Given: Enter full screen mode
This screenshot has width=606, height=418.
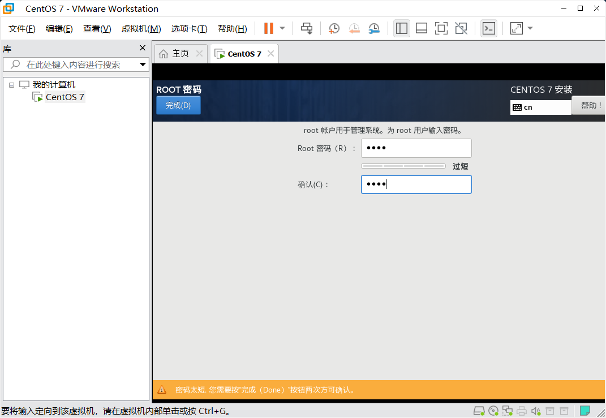Looking at the screenshot, I should (441, 28).
